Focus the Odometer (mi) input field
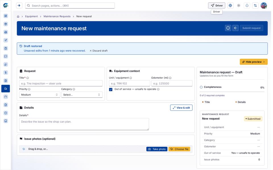Image resolution: width=273 pixels, height=170 pixels. pos(172,83)
